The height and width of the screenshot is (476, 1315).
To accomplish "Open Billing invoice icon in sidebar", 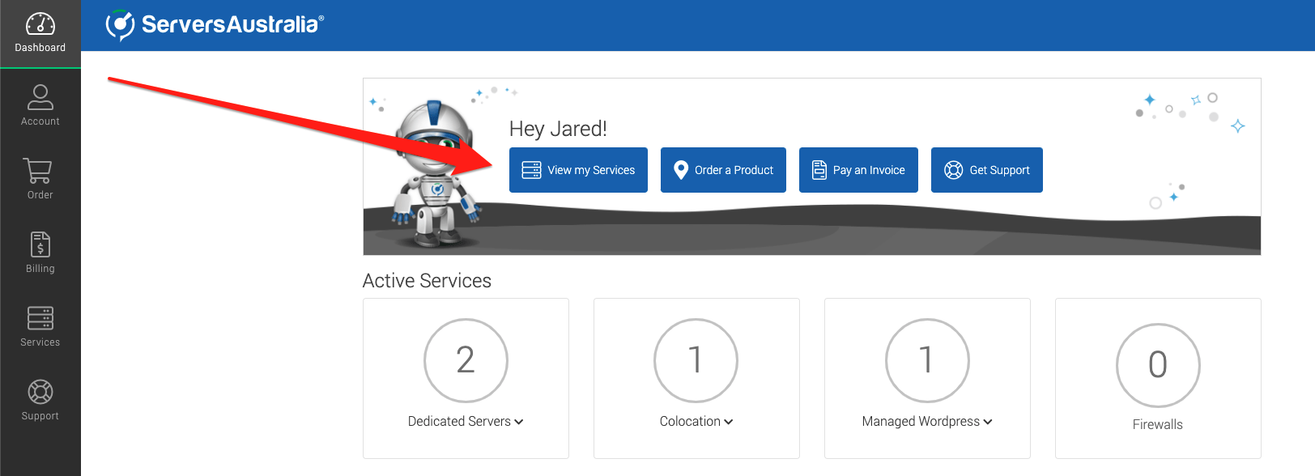I will coord(40,244).
